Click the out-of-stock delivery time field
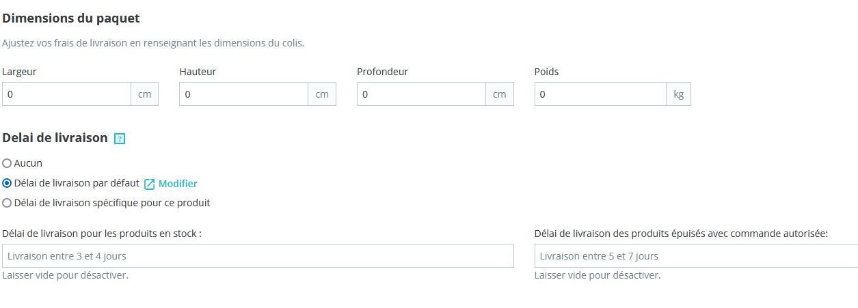 (695, 256)
